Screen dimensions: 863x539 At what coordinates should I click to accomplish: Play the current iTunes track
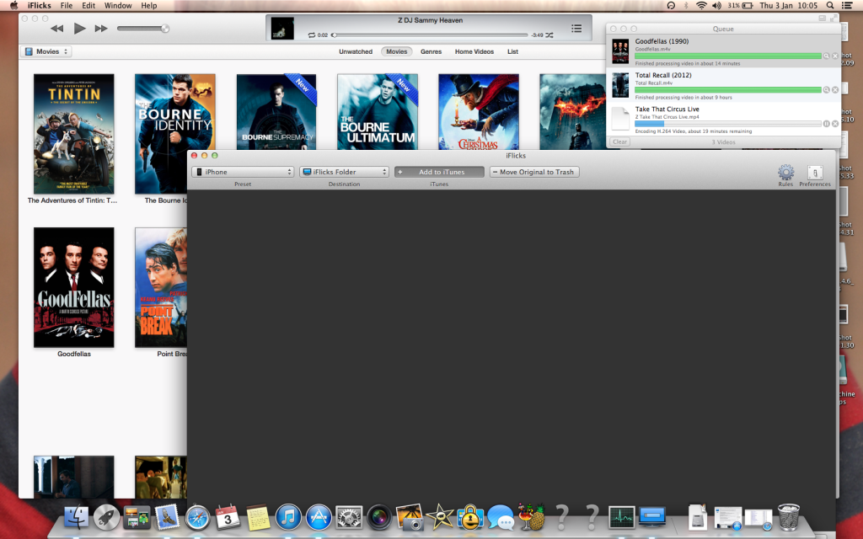click(80, 28)
